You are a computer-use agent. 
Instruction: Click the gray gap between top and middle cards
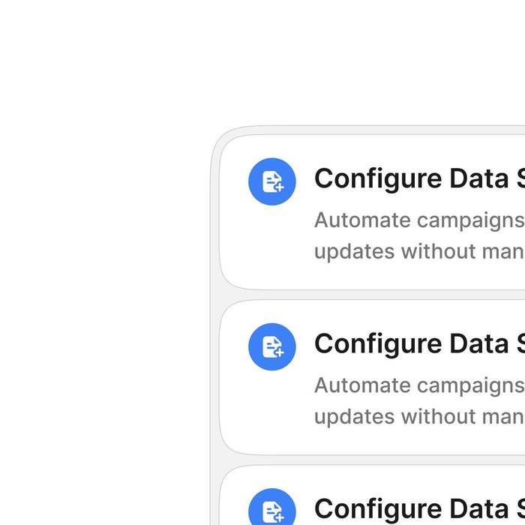click(375, 295)
